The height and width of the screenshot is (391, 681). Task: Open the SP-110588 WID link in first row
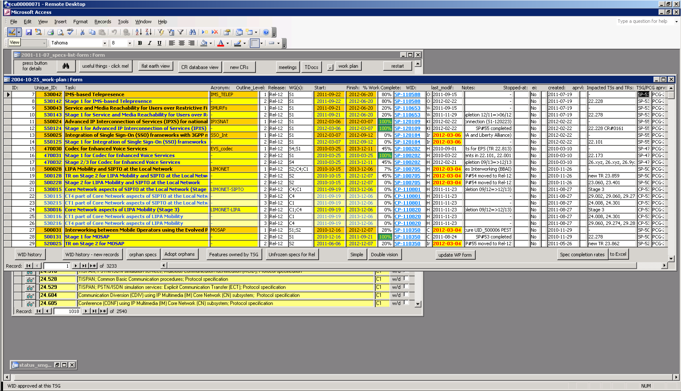pyautogui.click(x=407, y=94)
